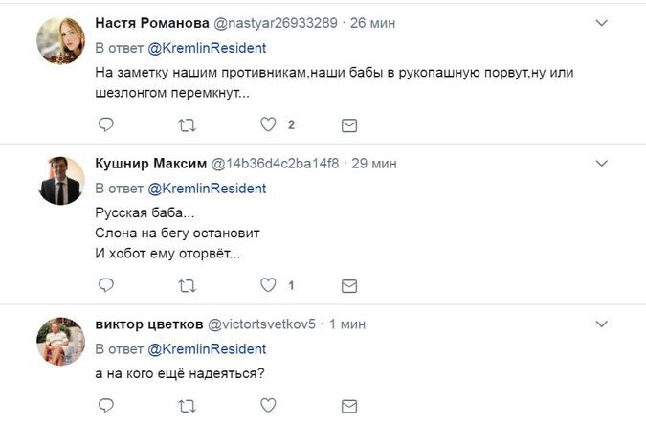Image resolution: width=646 pixels, height=424 pixels.
Task: Follow @KremlinResident mention in Кушнир's reply
Action: click(x=206, y=188)
